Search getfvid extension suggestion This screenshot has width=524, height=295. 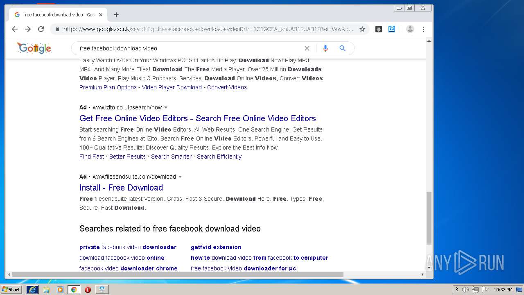pyautogui.click(x=216, y=247)
